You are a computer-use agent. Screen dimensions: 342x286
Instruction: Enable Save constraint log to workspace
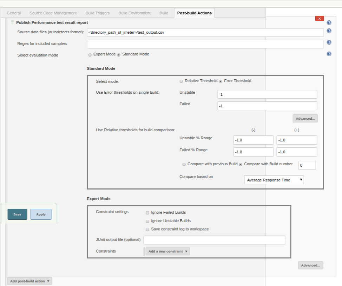[147, 230]
